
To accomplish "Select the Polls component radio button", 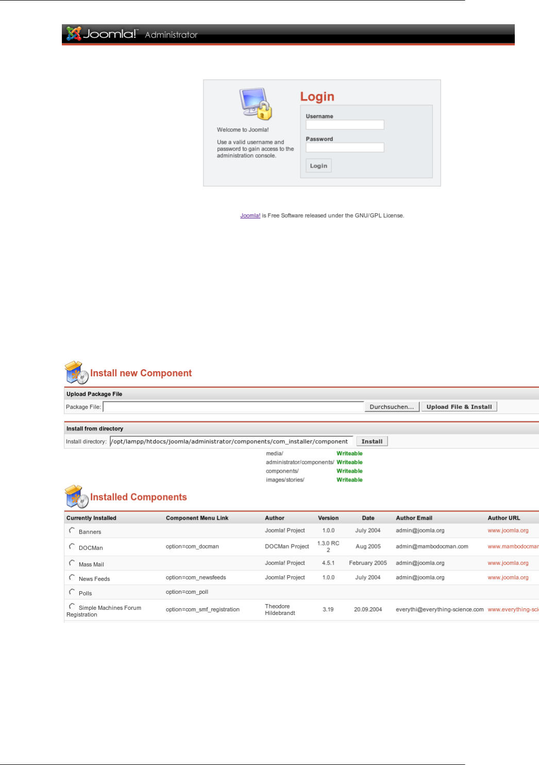I will point(72,592).
